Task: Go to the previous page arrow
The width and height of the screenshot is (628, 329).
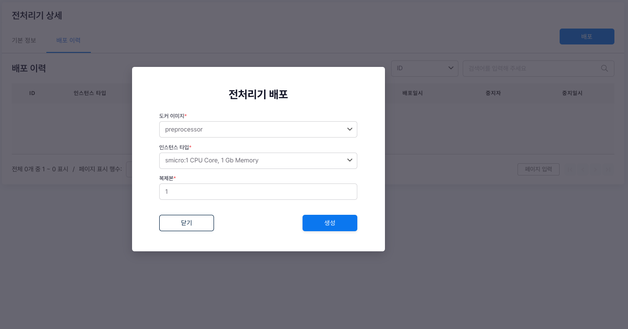Action: click(583, 169)
